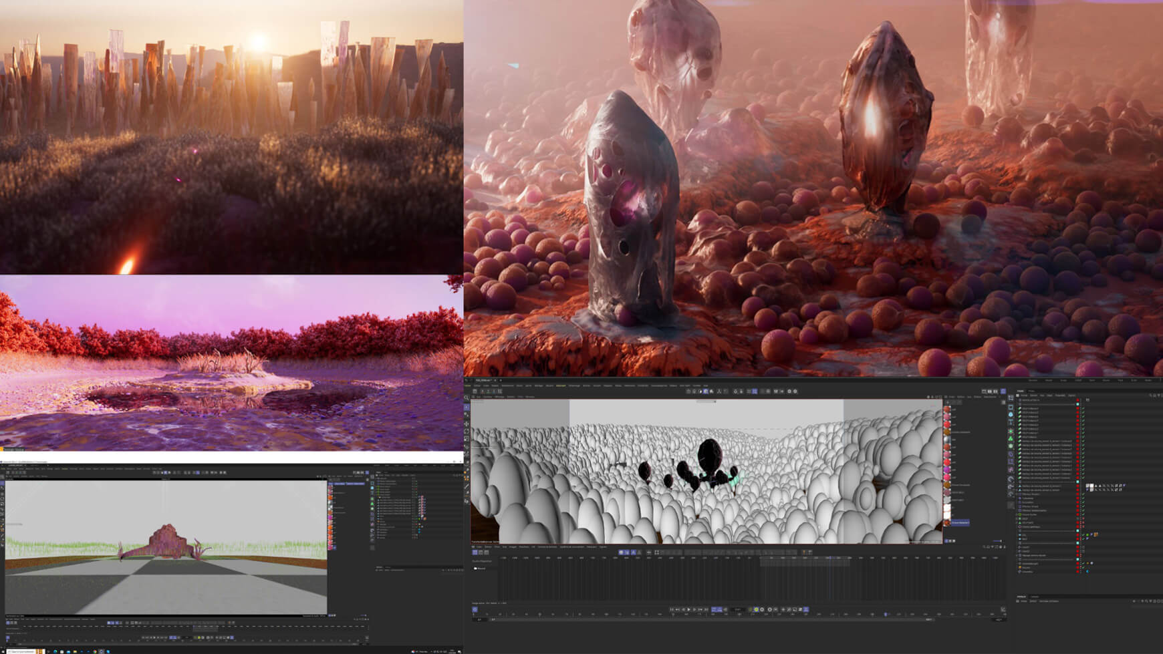Select the Summary folder row in ball-field timeline
Screen dimensions: 1163x654
tap(479, 568)
